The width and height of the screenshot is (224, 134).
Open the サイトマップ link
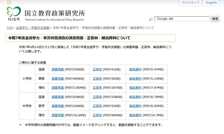pyautogui.click(x=190, y=3)
